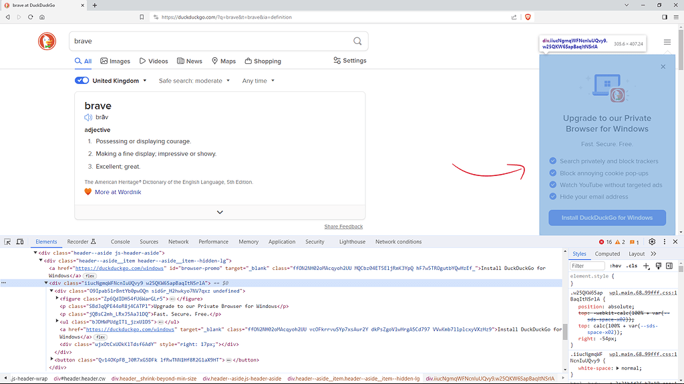
Task: Follow the More at Wordnik link
Action: pos(117,191)
